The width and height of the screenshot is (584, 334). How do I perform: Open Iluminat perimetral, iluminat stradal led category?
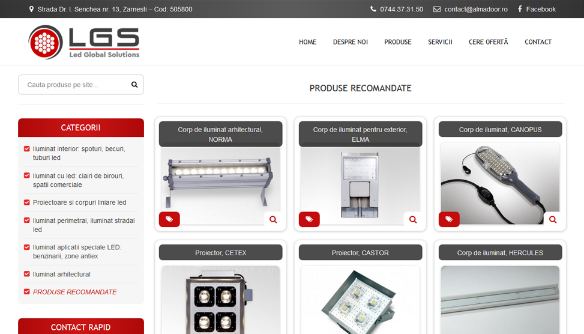[84, 225]
